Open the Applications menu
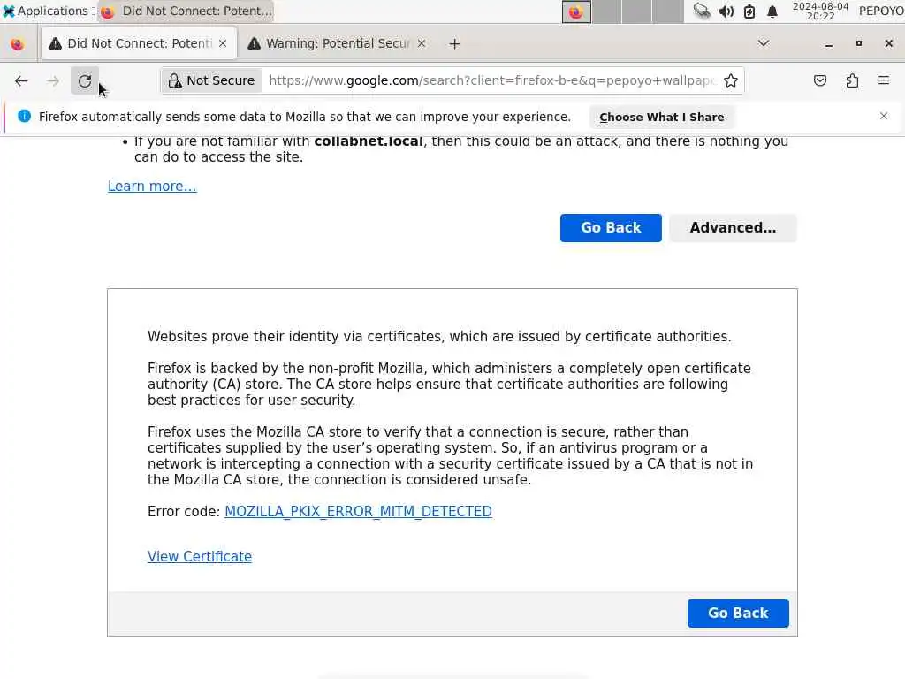 coord(48,11)
